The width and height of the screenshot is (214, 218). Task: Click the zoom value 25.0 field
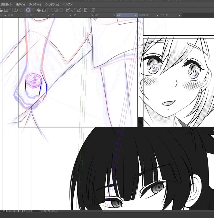click(x=4, y=211)
